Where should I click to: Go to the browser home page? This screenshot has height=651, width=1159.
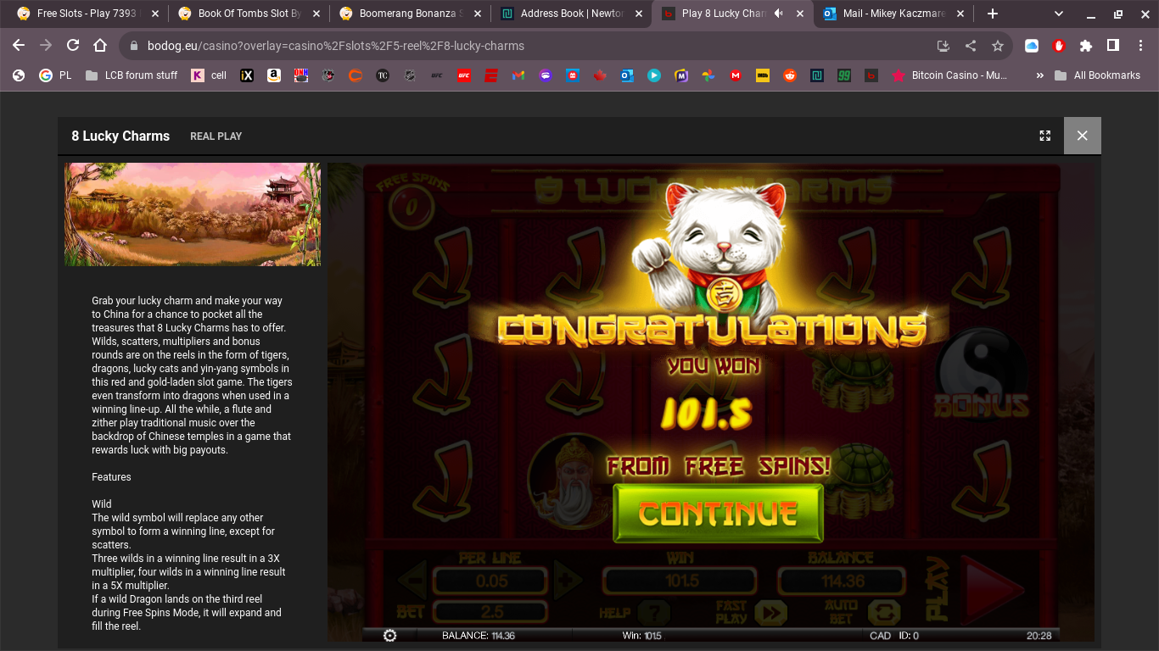click(100, 46)
